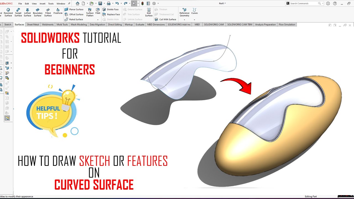Select Offset Surface command
Image resolution: width=354 pixels, height=199 pixels.
(x=74, y=14)
